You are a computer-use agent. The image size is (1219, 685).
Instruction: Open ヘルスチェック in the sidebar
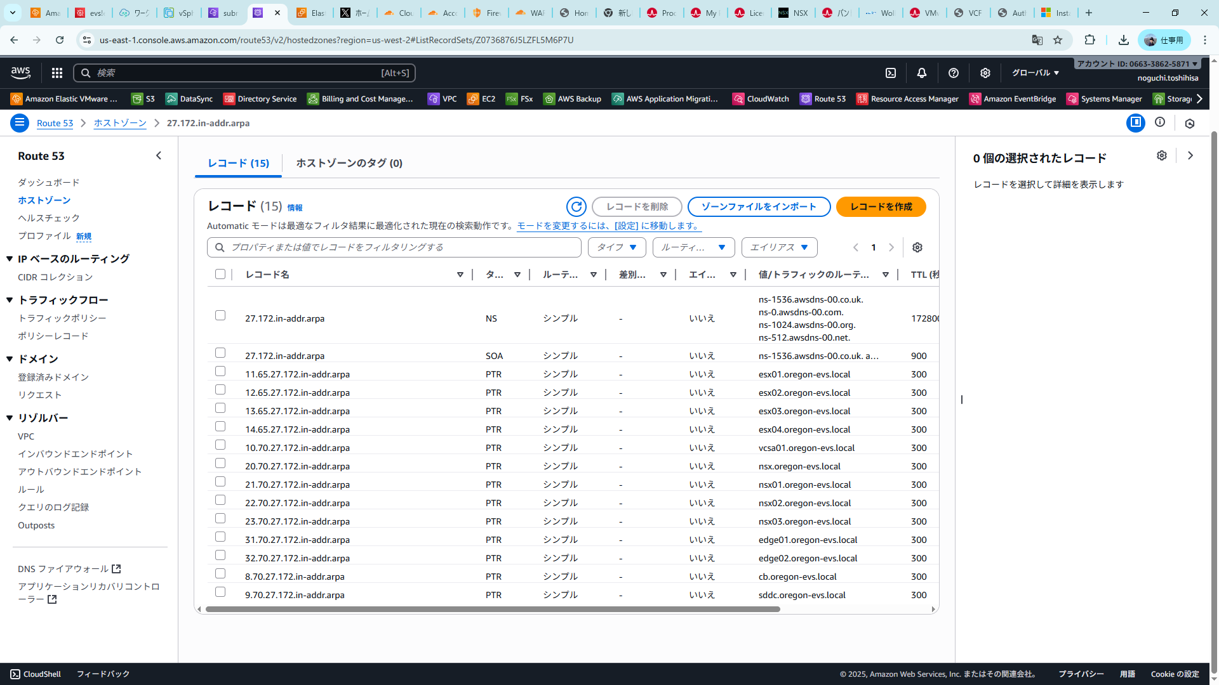49,218
